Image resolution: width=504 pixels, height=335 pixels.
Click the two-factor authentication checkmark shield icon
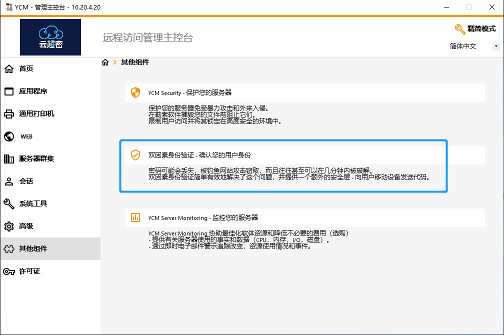(135, 155)
